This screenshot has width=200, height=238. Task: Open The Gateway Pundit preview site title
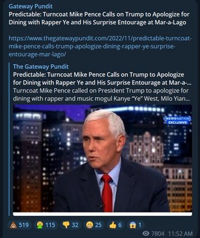click(41, 67)
